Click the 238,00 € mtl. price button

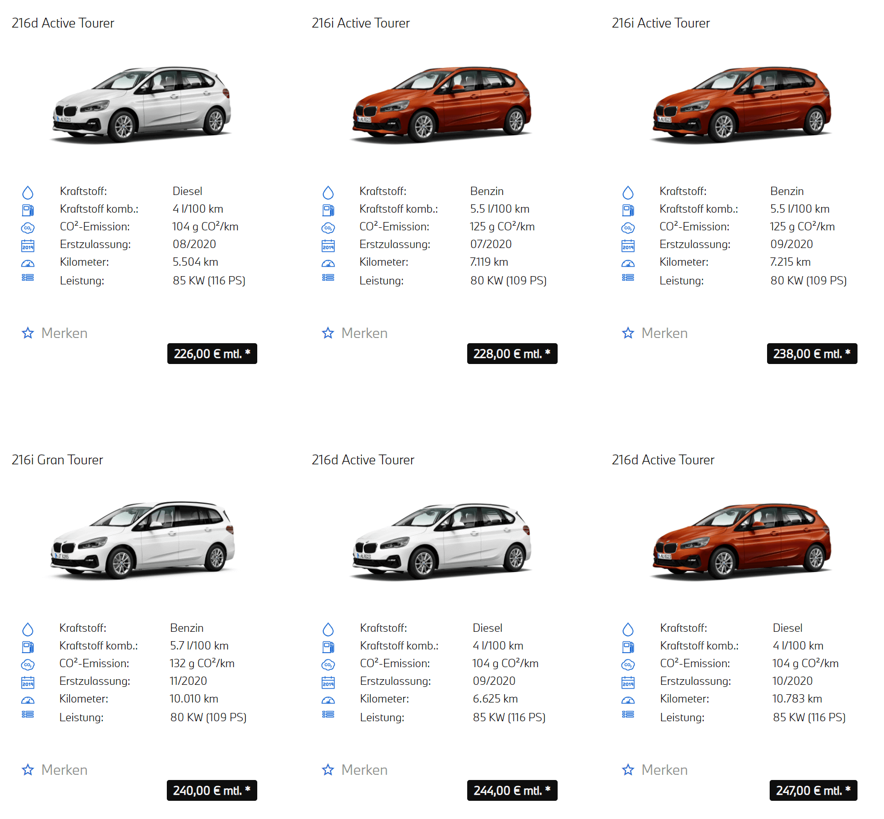tap(812, 354)
